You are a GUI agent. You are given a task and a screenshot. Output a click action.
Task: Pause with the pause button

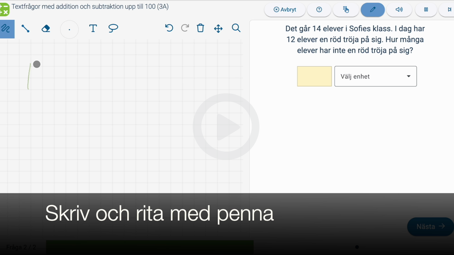(426, 9)
